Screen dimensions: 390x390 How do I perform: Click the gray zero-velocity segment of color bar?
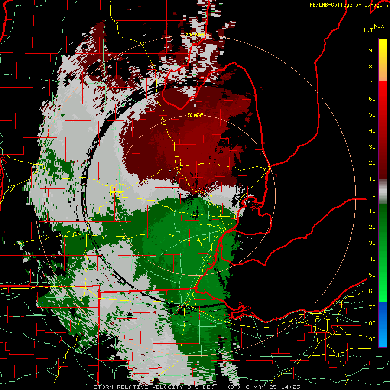point(383,192)
